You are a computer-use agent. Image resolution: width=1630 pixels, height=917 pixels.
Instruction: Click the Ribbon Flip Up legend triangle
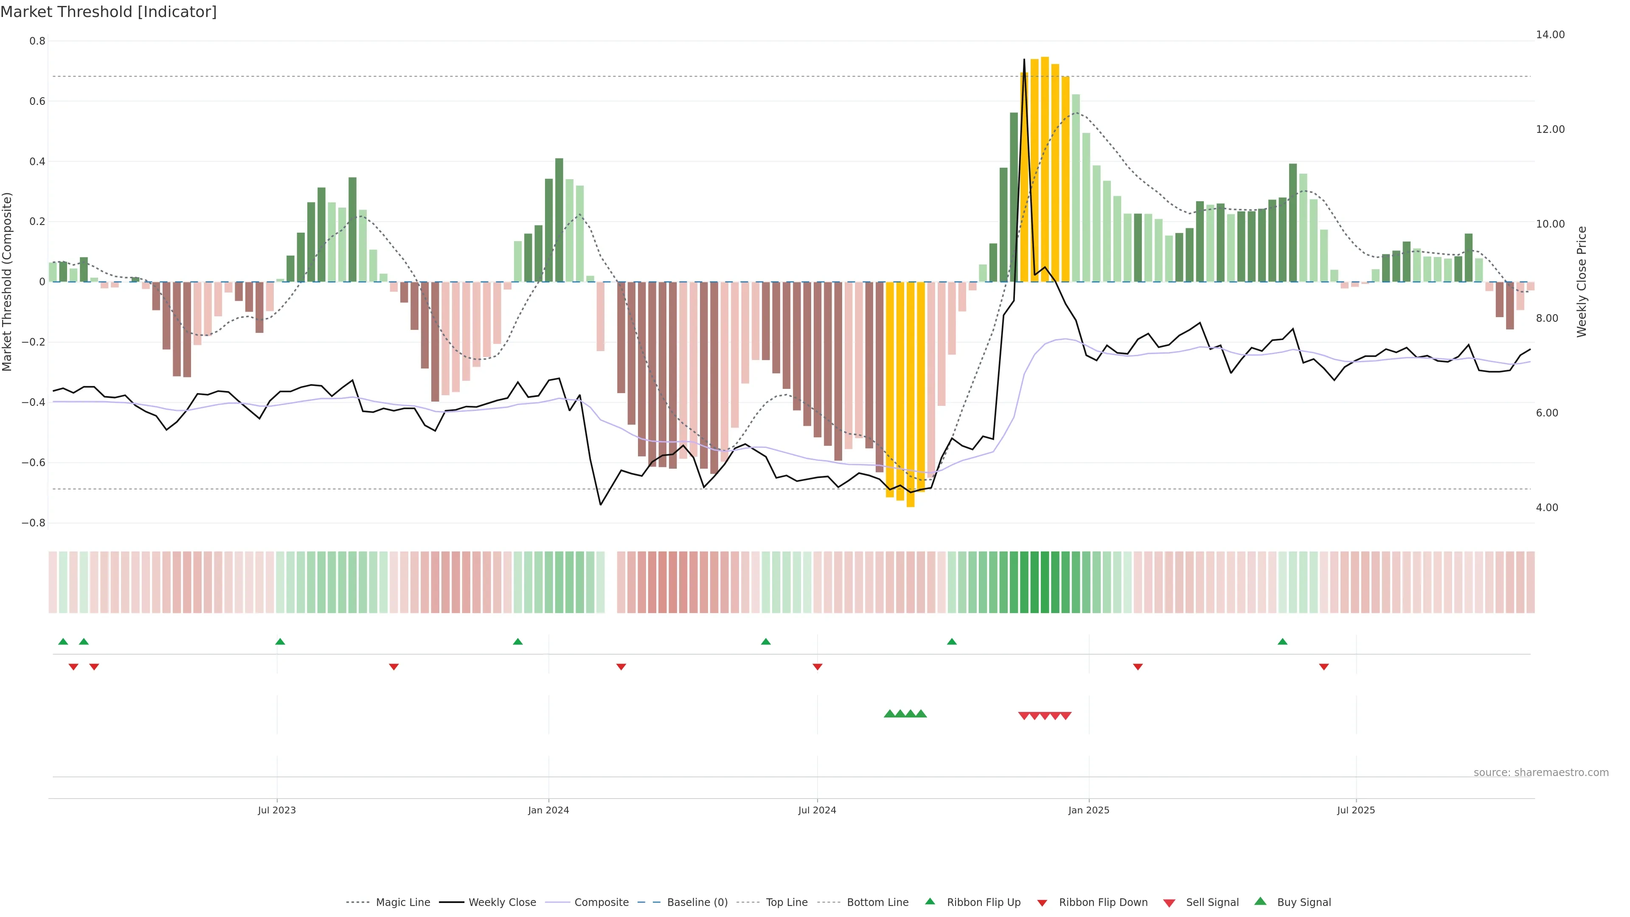coord(930,901)
